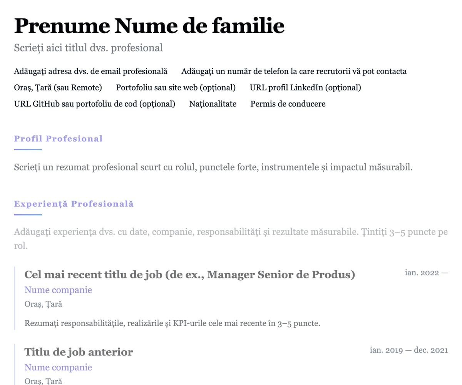This screenshot has height=385, width=462.
Task: Select the portfolio or website field
Action: (176, 87)
